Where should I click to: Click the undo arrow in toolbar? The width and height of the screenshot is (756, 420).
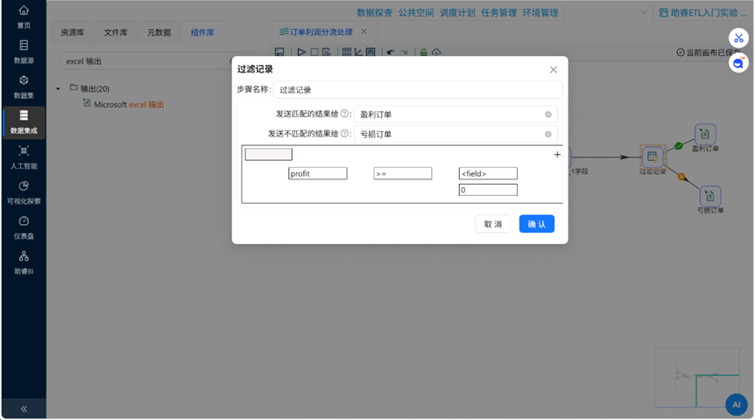point(391,52)
